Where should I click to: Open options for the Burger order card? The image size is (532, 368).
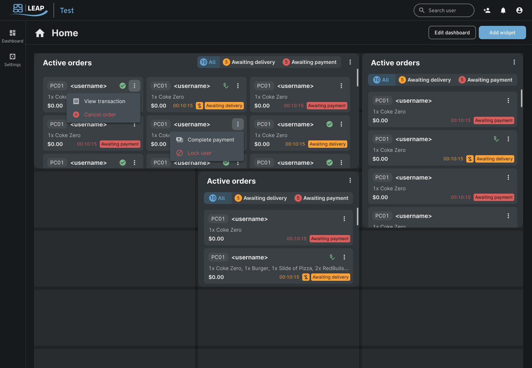[344, 257]
